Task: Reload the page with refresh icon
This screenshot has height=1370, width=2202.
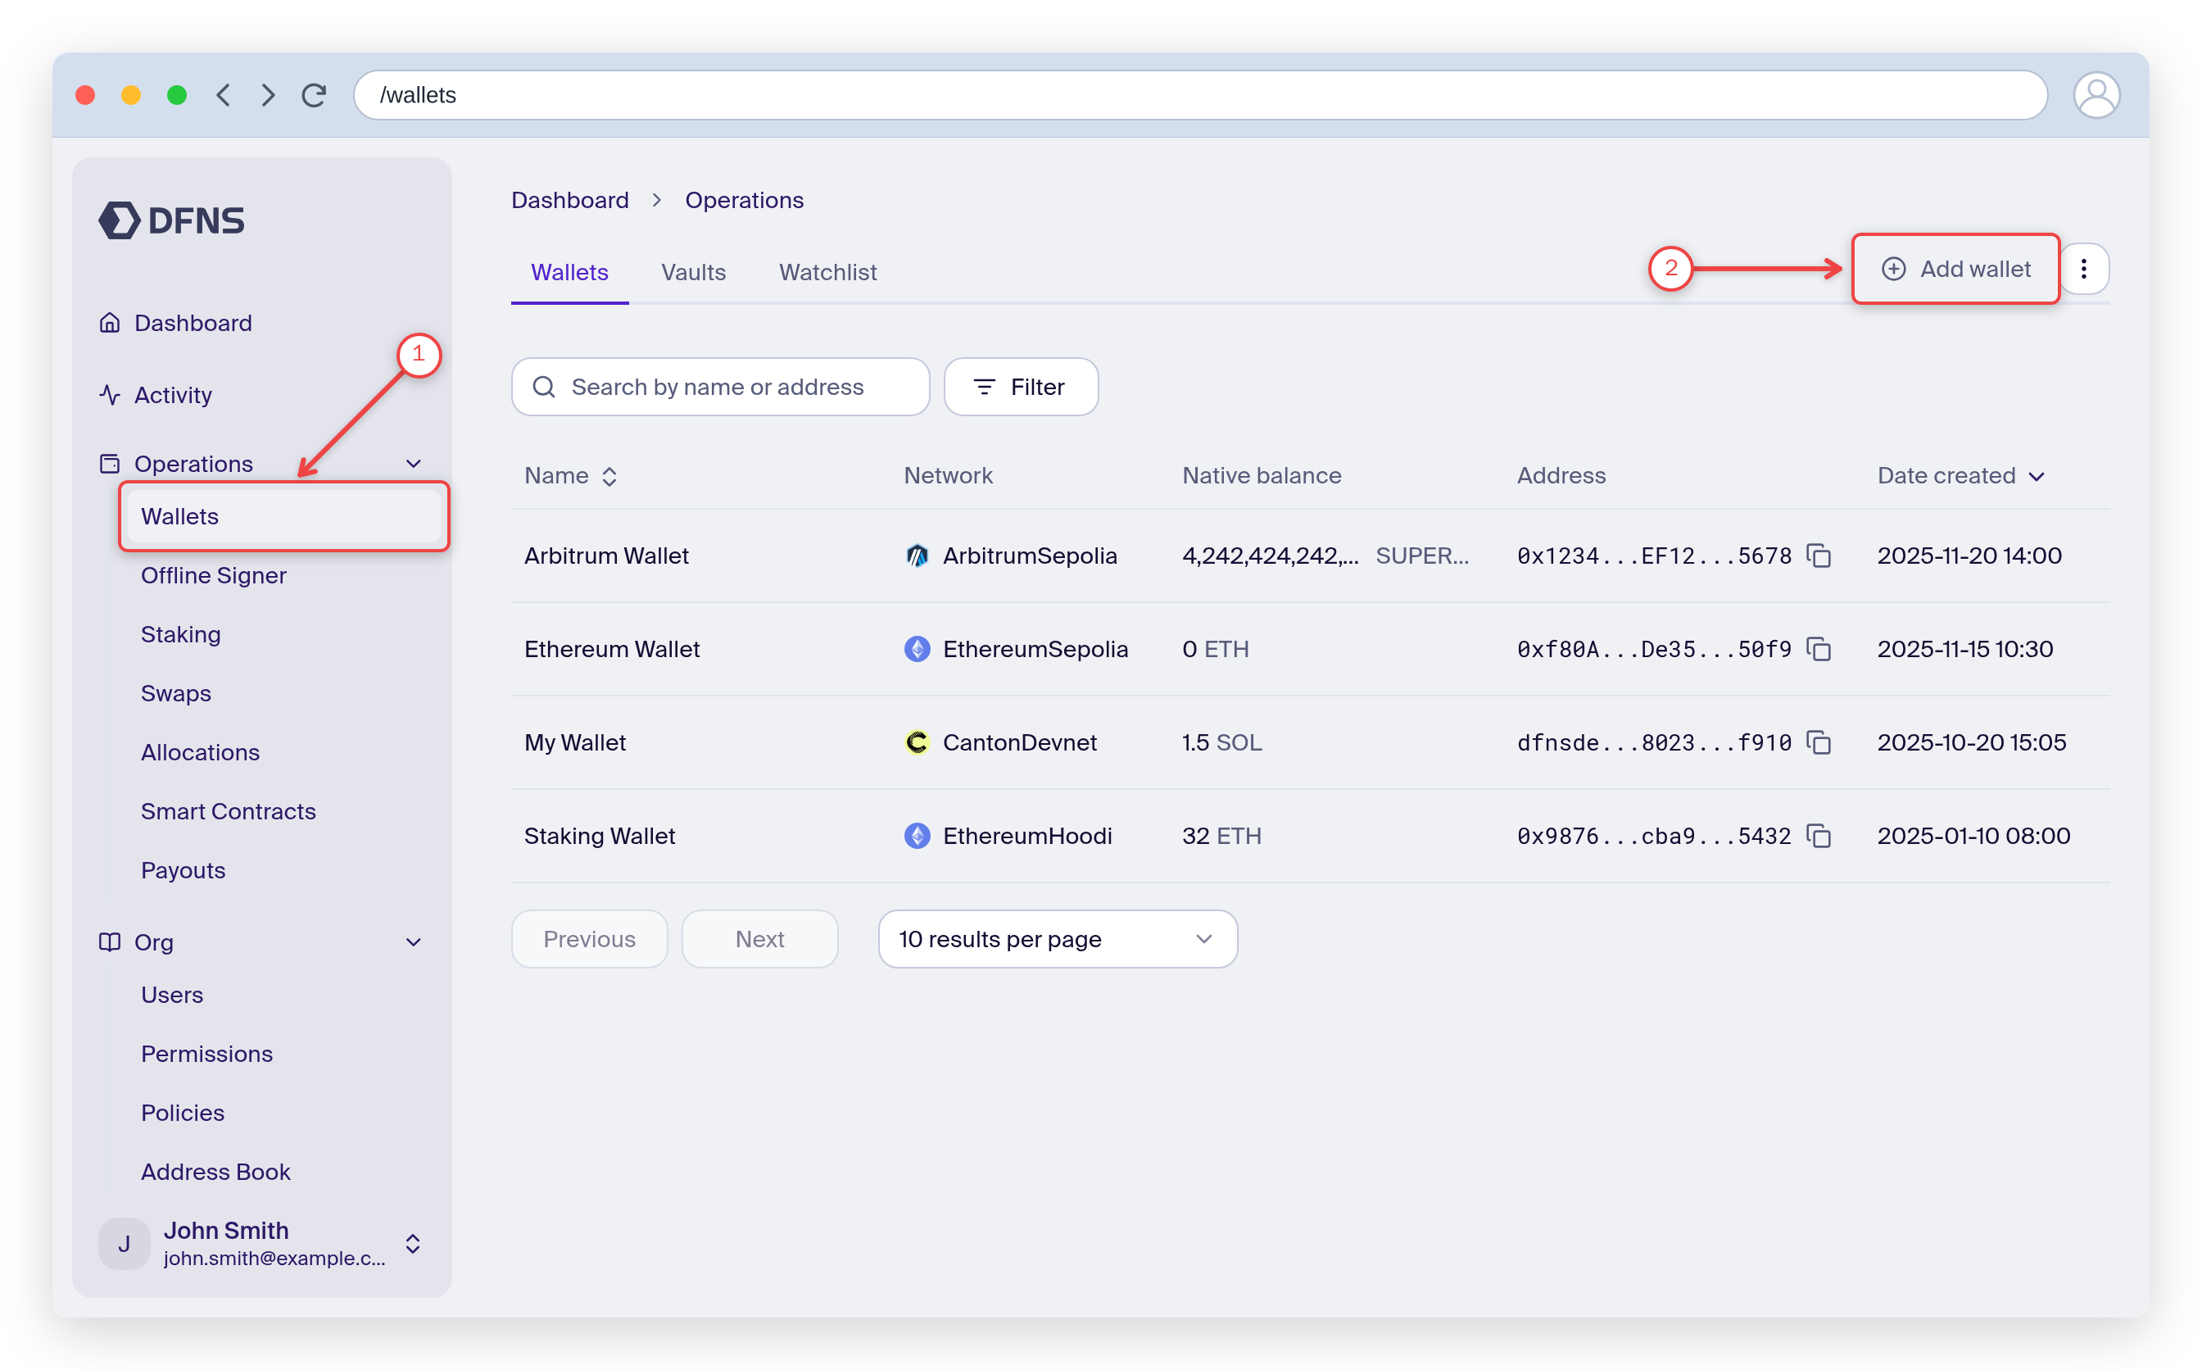Action: (x=315, y=95)
